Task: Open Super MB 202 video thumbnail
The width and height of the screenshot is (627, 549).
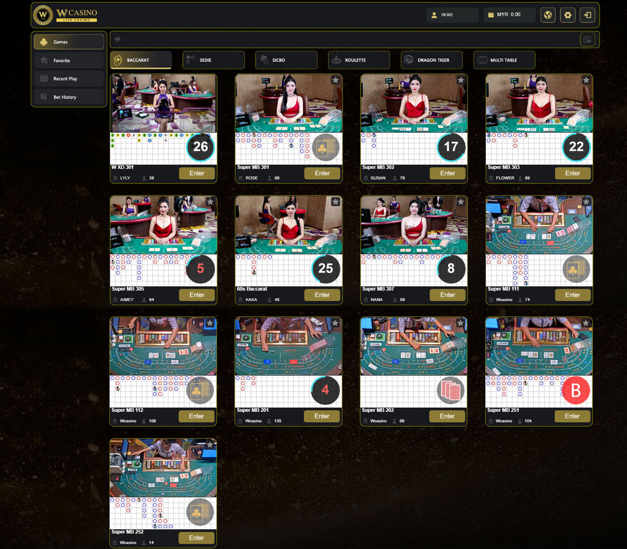Action: pos(413,346)
